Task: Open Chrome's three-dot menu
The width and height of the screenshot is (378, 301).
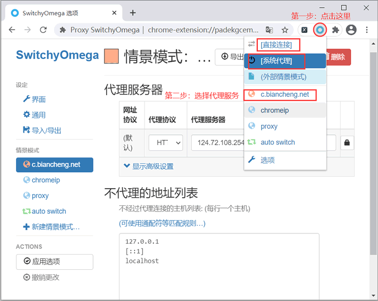Action: [367, 30]
